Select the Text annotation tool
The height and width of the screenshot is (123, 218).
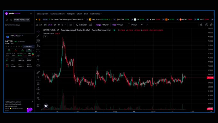(x=38, y=61)
